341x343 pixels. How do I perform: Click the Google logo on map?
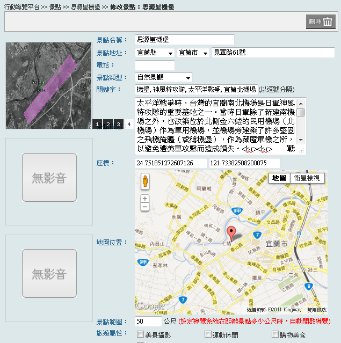coord(150,306)
